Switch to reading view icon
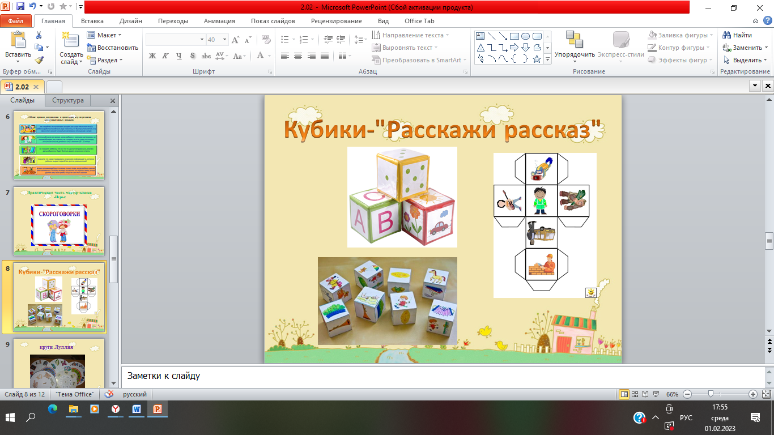The width and height of the screenshot is (774, 435). pyautogui.click(x=645, y=394)
